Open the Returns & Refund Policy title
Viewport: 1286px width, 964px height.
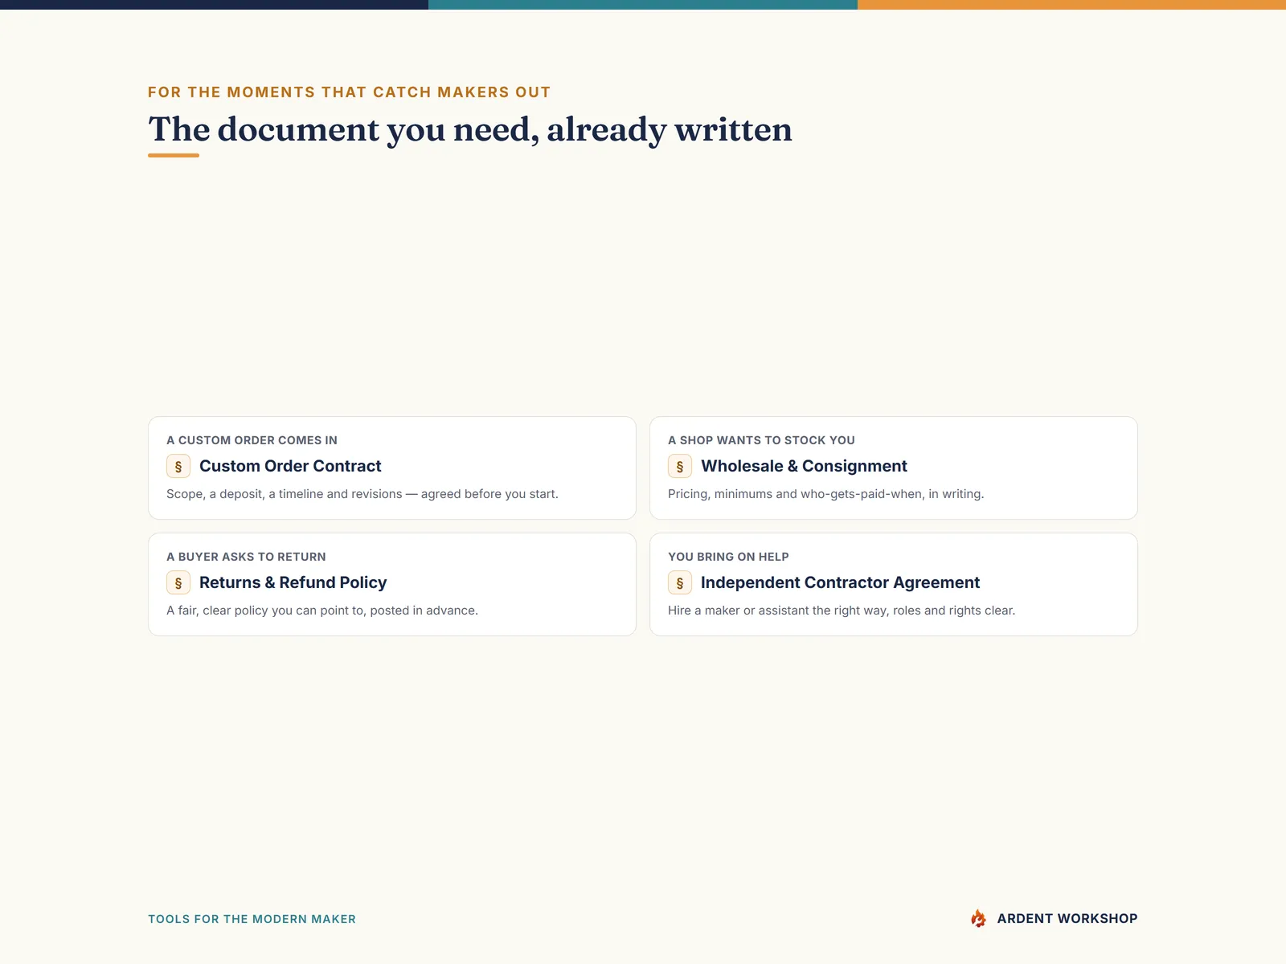pos(293,582)
